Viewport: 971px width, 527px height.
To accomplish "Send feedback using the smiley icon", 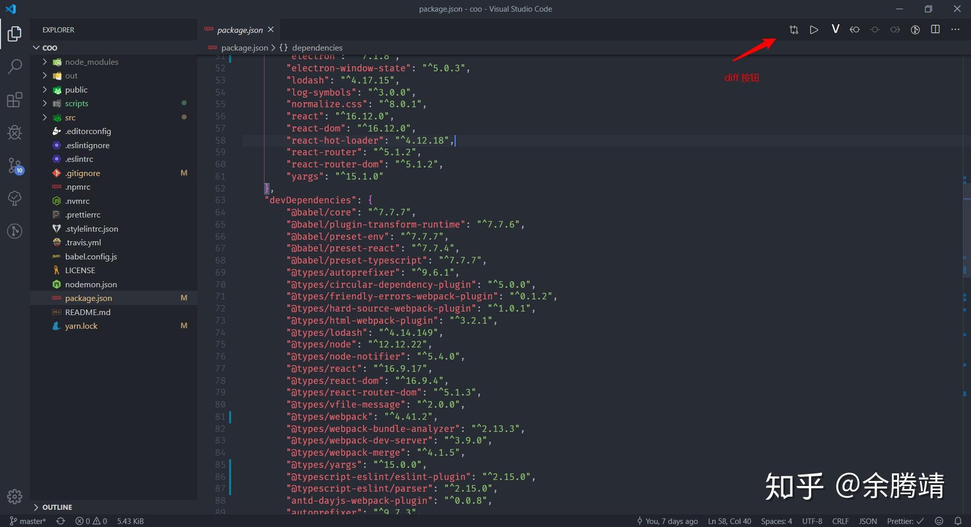I will [939, 521].
